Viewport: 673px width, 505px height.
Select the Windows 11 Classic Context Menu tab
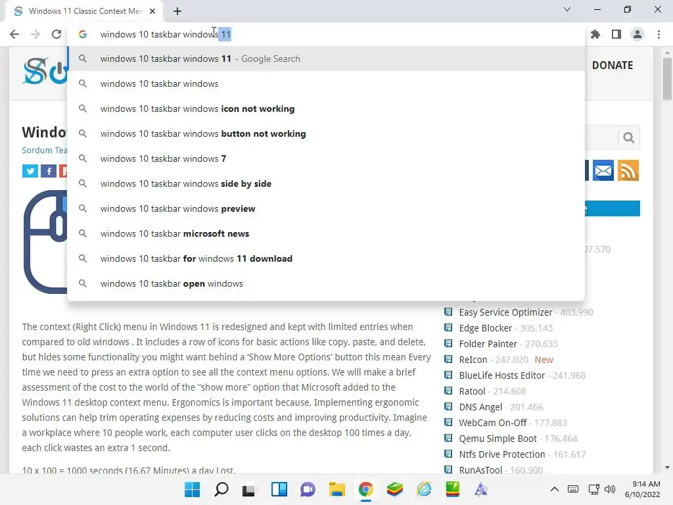(84, 11)
